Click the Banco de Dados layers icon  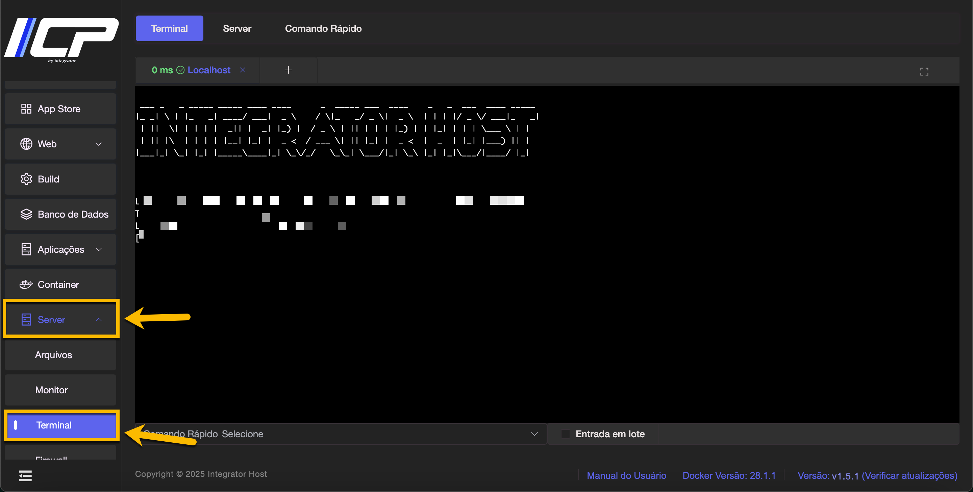[x=26, y=214]
